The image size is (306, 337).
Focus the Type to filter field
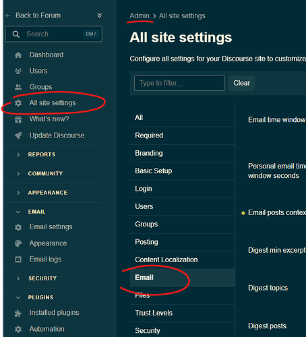(x=179, y=83)
